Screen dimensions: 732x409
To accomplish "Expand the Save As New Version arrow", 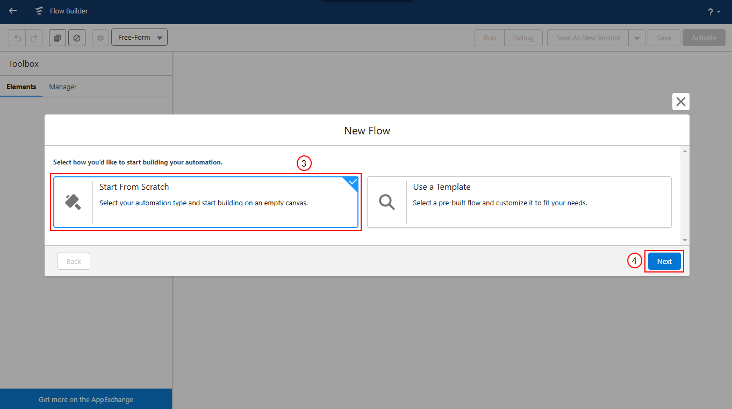I will [637, 38].
